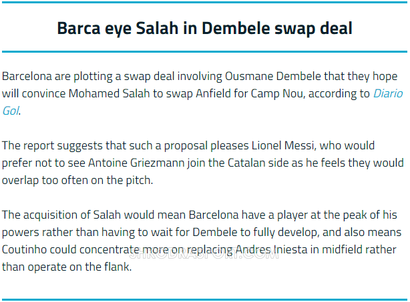Click the phrase 'than operate on the flank.'
The image size is (410, 302).
(67, 267)
